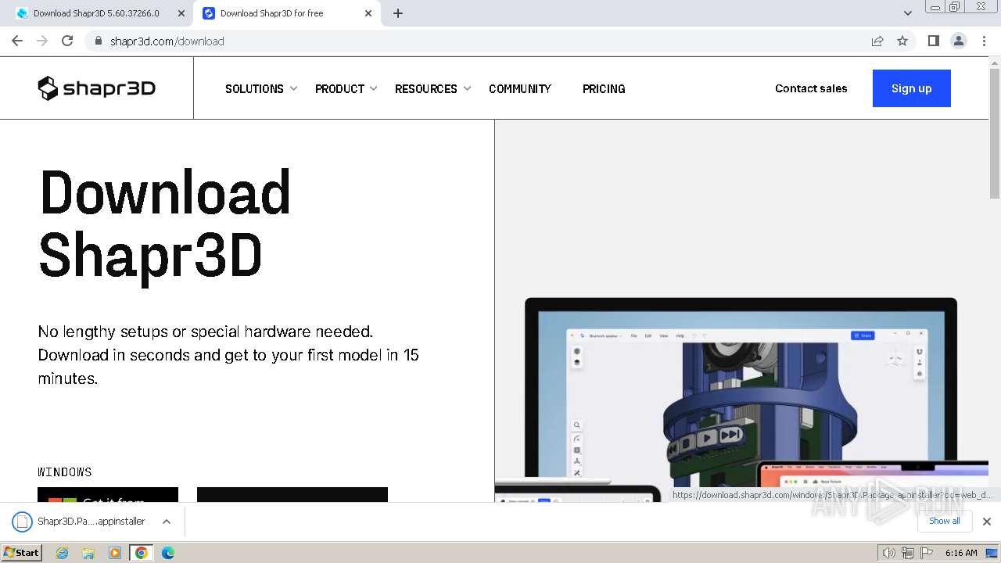
Task: Click Chrome icon in taskbar
Action: click(x=142, y=553)
